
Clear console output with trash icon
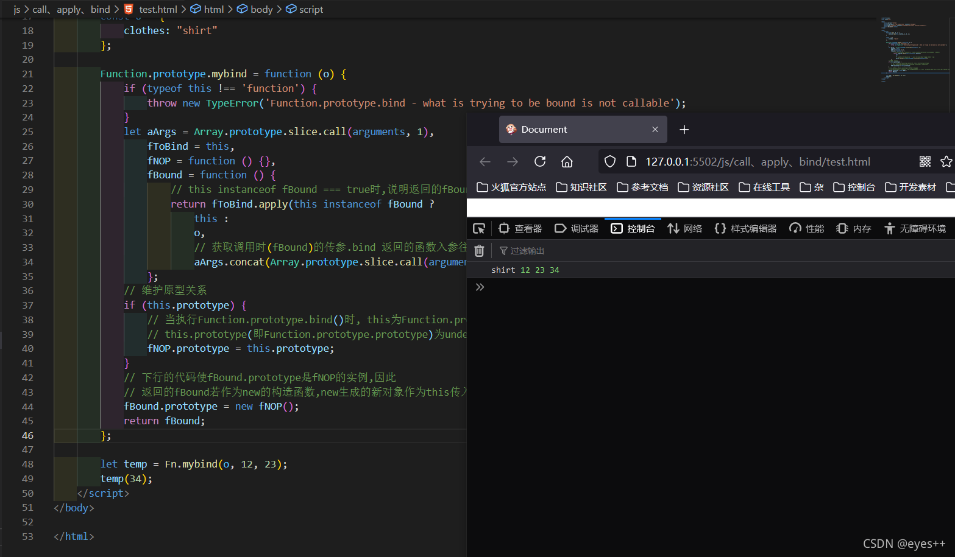pos(480,251)
